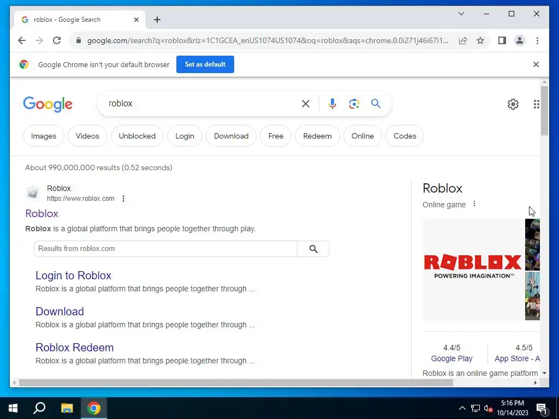Open Google quick settings gear
The image size is (559, 419).
(513, 104)
